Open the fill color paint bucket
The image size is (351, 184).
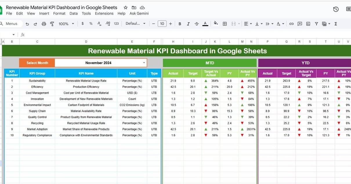click(x=216, y=24)
